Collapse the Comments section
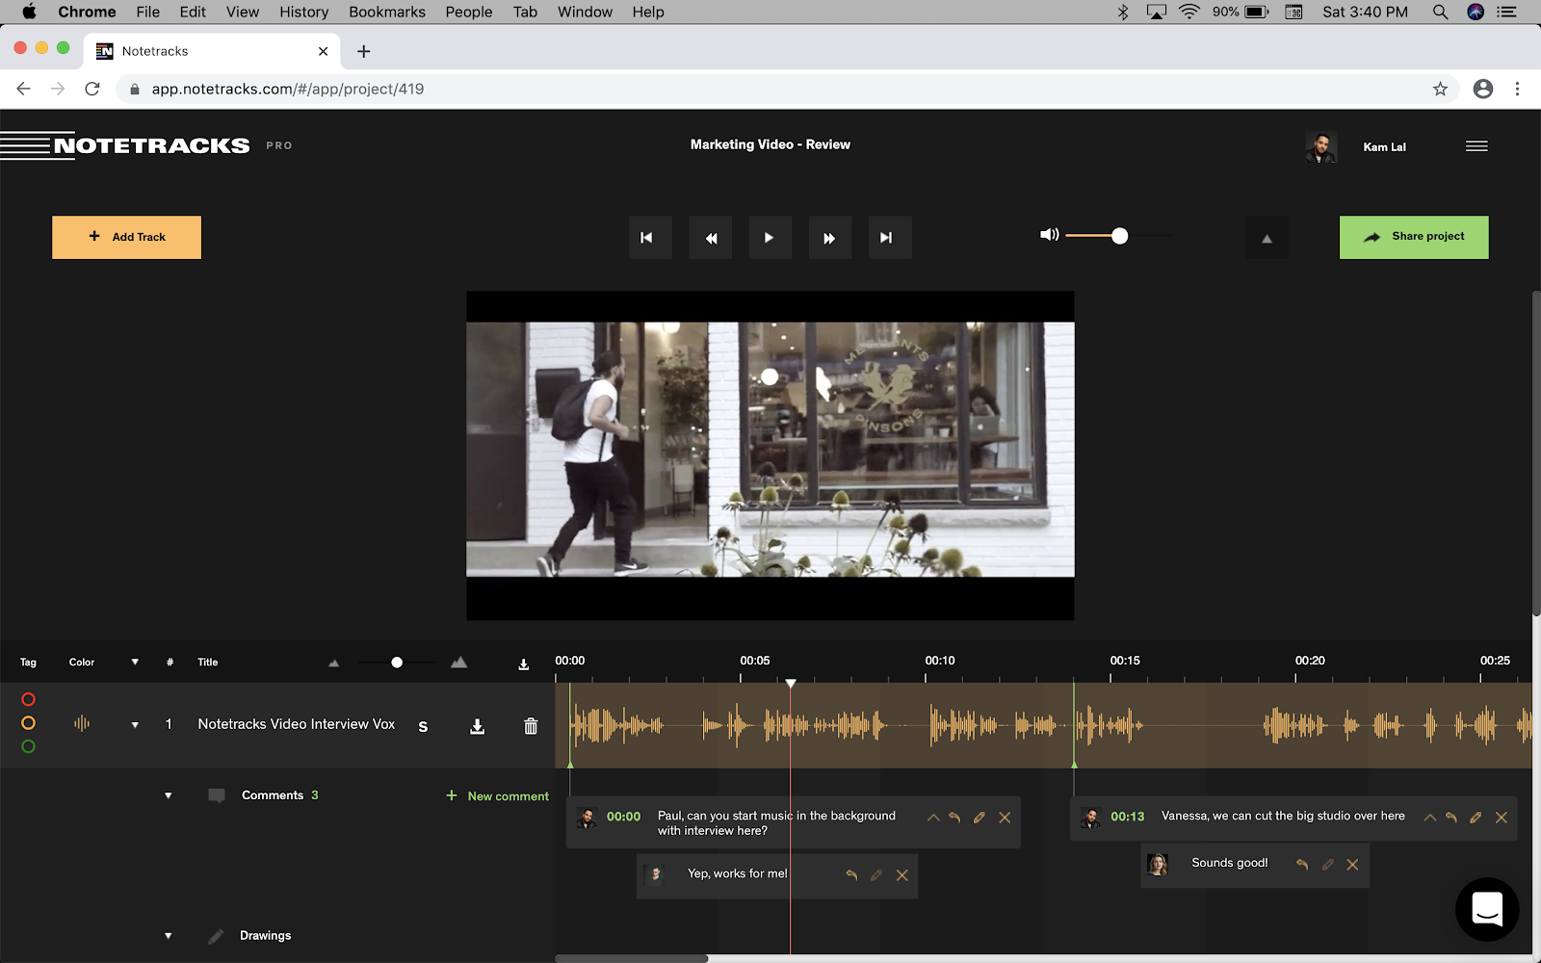The width and height of the screenshot is (1541, 963). (169, 796)
